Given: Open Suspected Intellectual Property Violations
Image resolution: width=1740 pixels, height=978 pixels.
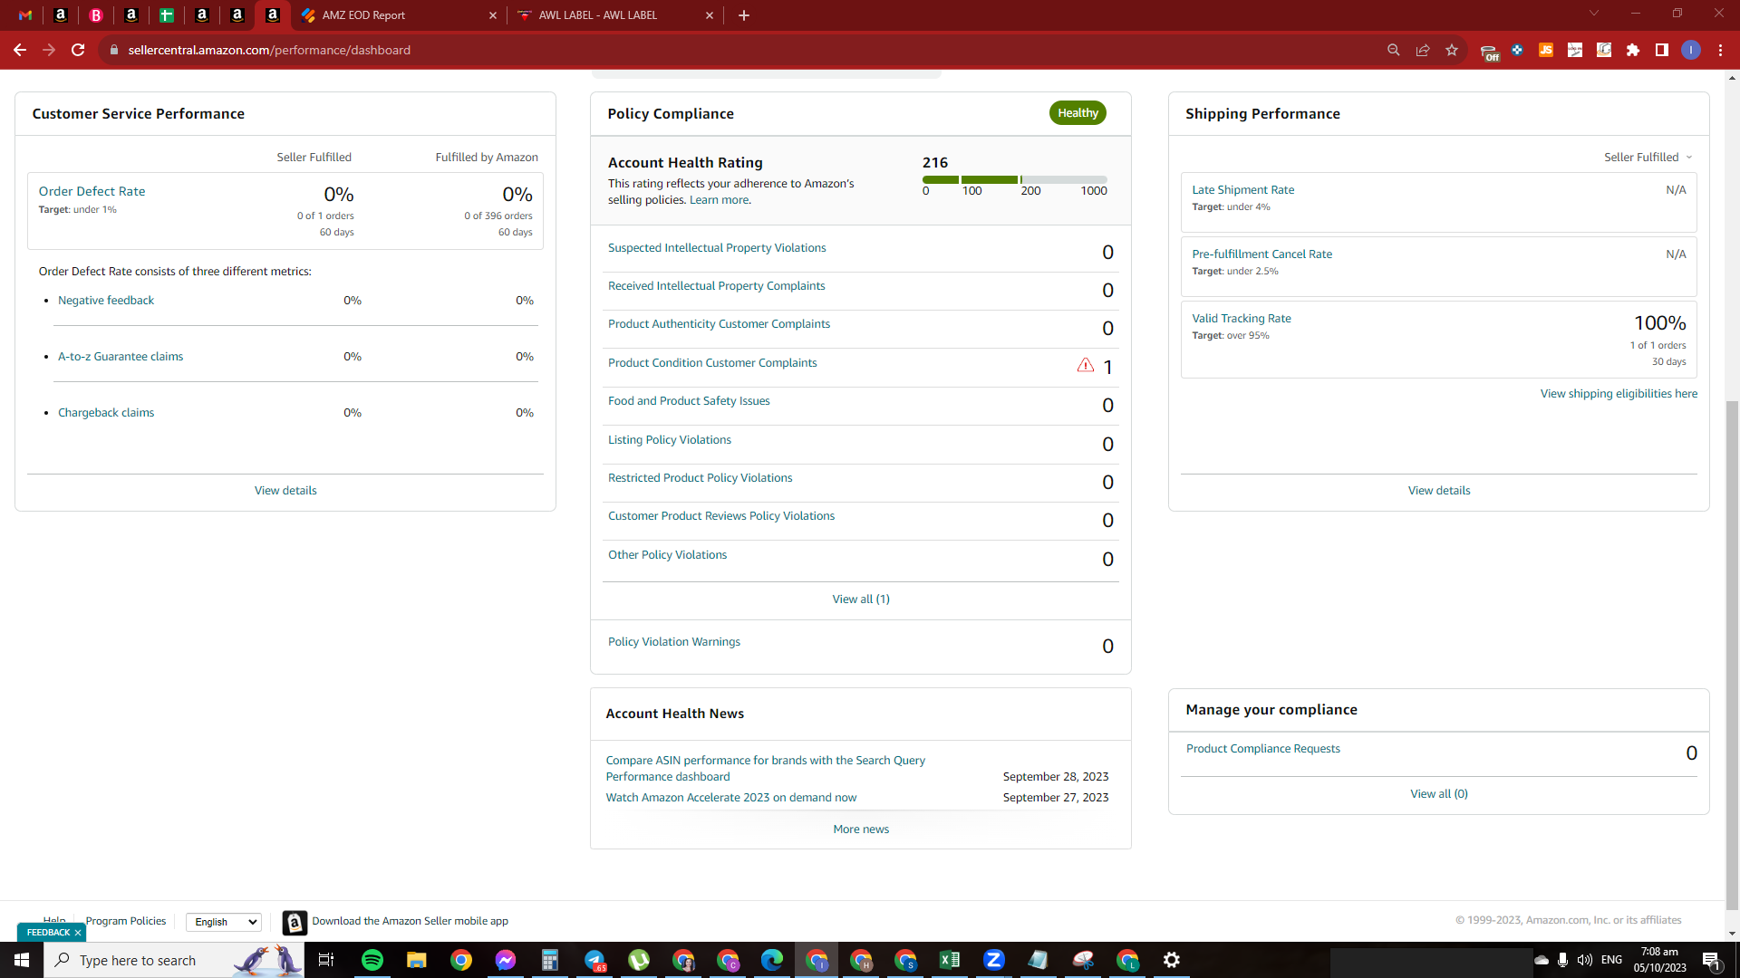Looking at the screenshot, I should (x=717, y=248).
